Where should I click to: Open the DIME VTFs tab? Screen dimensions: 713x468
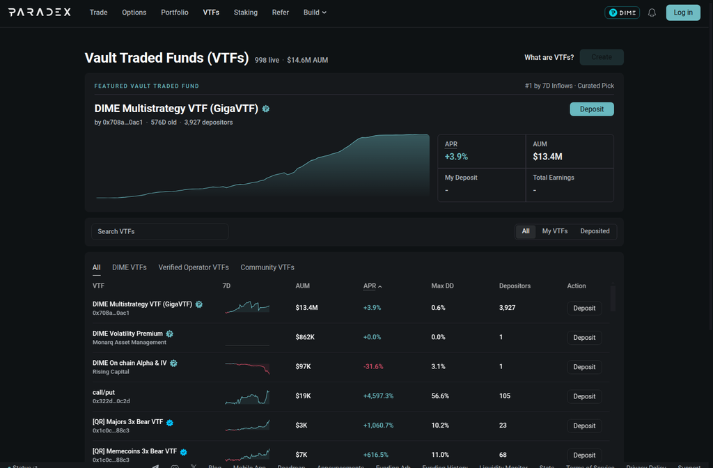click(x=129, y=267)
